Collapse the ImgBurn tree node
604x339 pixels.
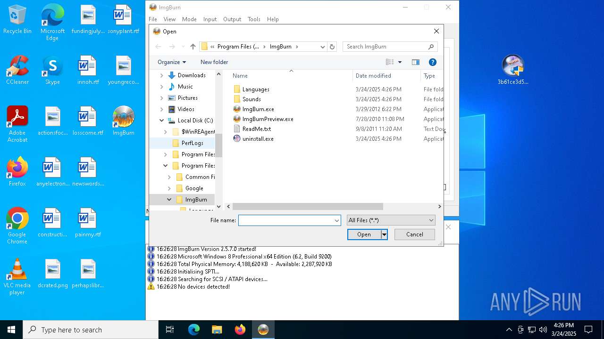[169, 200]
